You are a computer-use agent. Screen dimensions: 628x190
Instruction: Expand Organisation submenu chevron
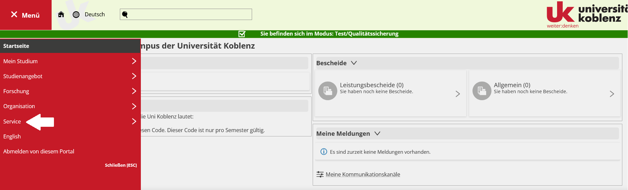[x=134, y=106]
